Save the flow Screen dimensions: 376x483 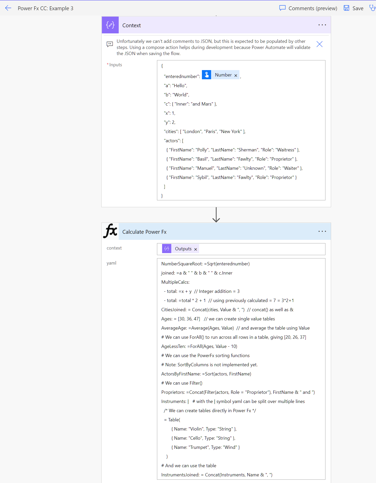click(354, 8)
